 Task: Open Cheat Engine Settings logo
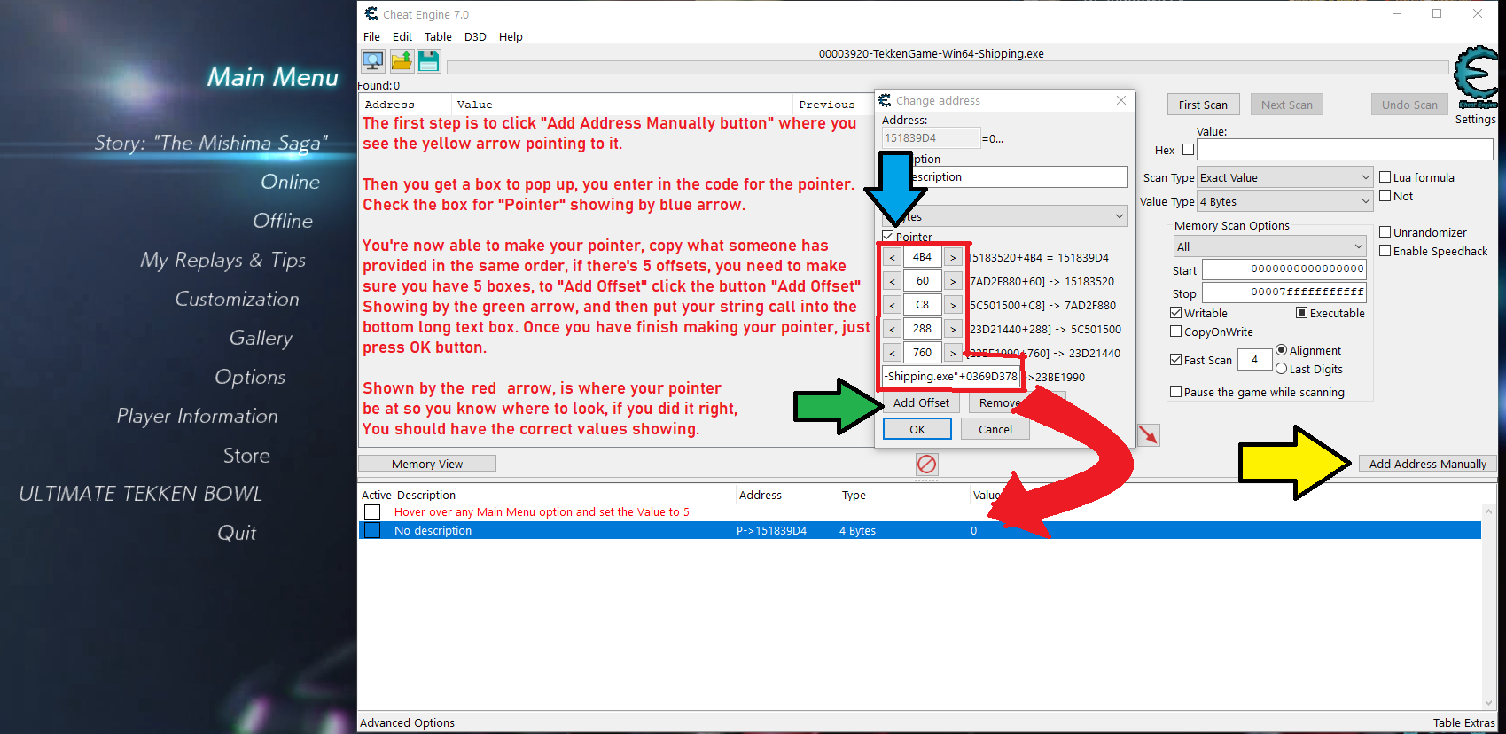pos(1476,78)
